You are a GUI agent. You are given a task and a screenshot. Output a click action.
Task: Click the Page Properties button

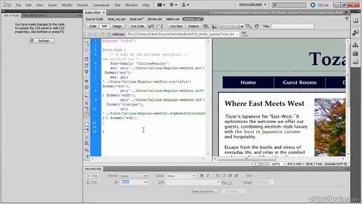pos(205,192)
